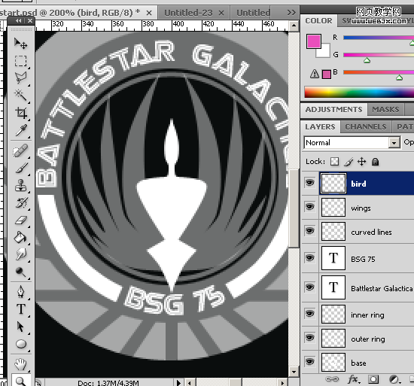Select the Crop tool
Screen dimensions: 414x386
[x=20, y=113]
